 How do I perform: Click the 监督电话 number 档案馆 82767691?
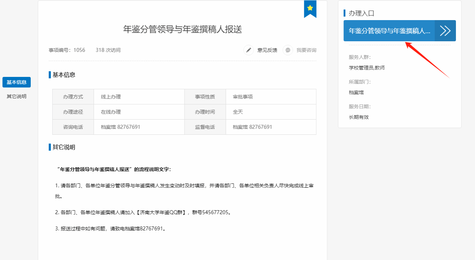(252, 127)
